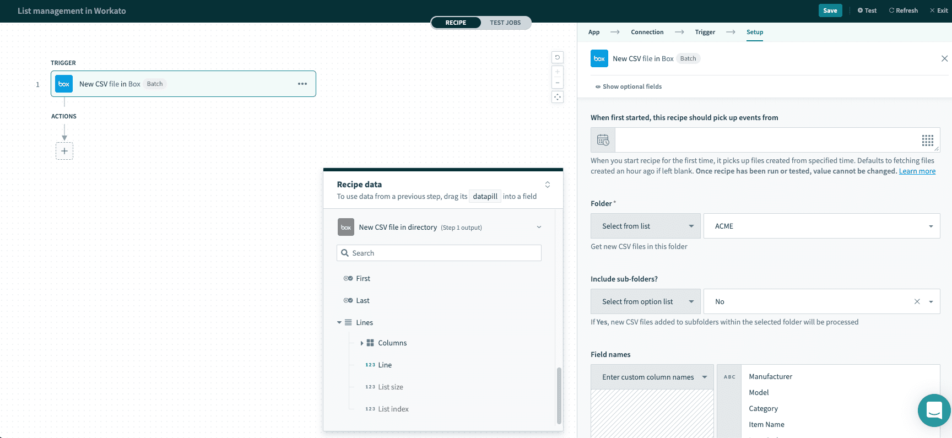Open the Learn more link
Screen dimensions: 952x438
pos(917,171)
